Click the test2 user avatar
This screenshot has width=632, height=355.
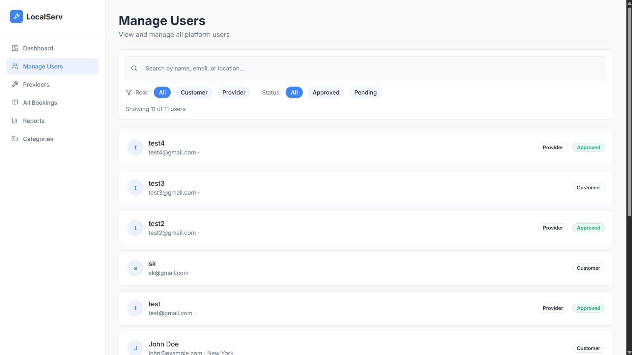135,228
